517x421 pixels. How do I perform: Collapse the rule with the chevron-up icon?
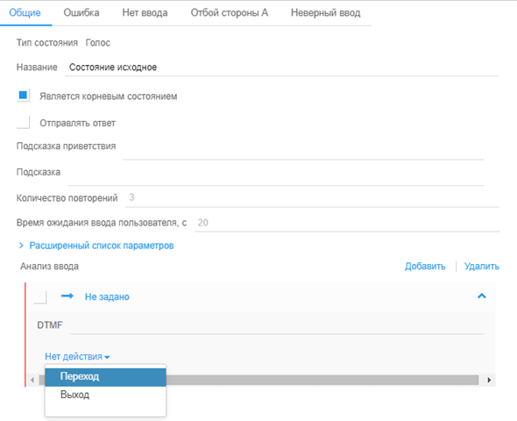pos(482,296)
